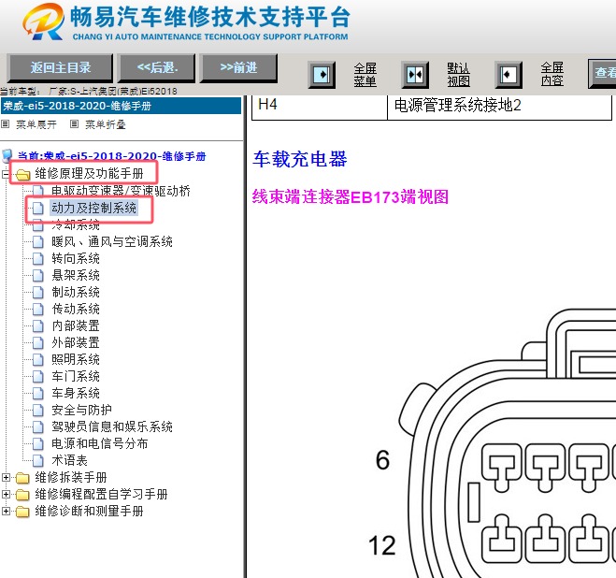Click the EB173 connector diagram image
Screen dimensions: 616x578
(x=491, y=442)
